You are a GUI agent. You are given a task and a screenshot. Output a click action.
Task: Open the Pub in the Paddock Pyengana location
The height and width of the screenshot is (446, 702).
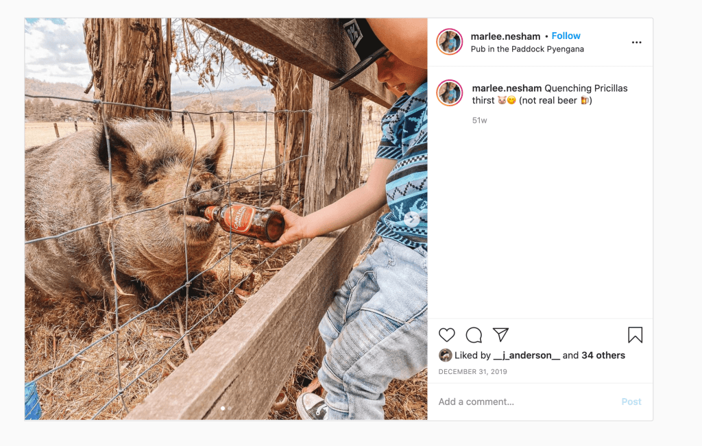527,49
